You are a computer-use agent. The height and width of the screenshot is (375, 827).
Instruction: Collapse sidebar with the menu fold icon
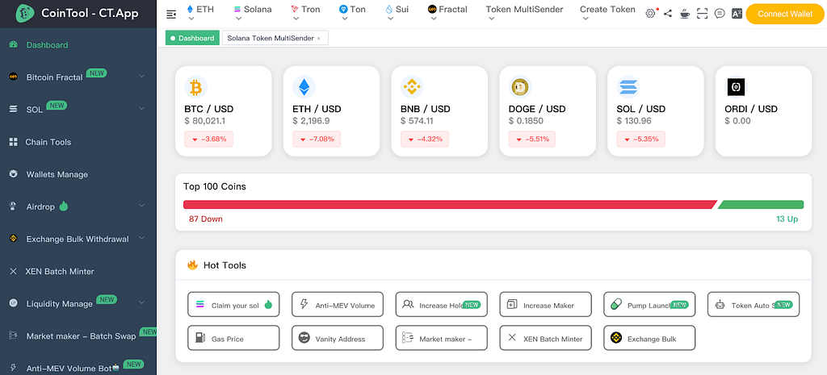coord(171,15)
